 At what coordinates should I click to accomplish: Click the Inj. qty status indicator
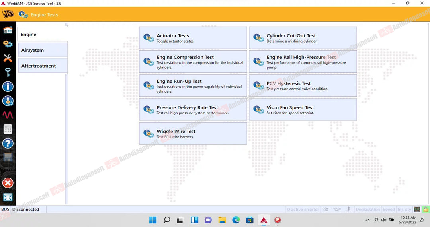tap(404, 209)
